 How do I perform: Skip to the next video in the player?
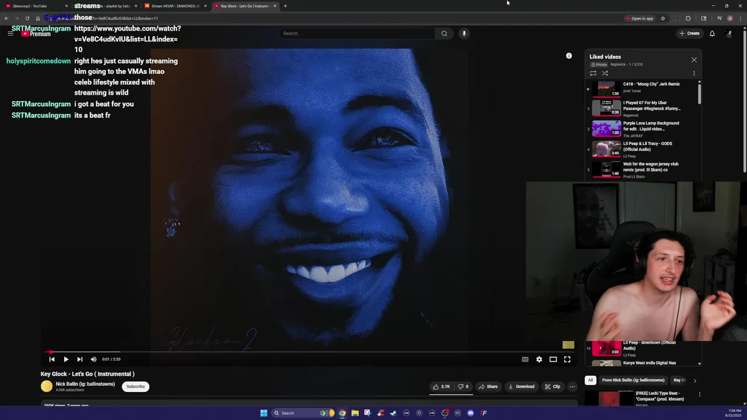pyautogui.click(x=80, y=359)
